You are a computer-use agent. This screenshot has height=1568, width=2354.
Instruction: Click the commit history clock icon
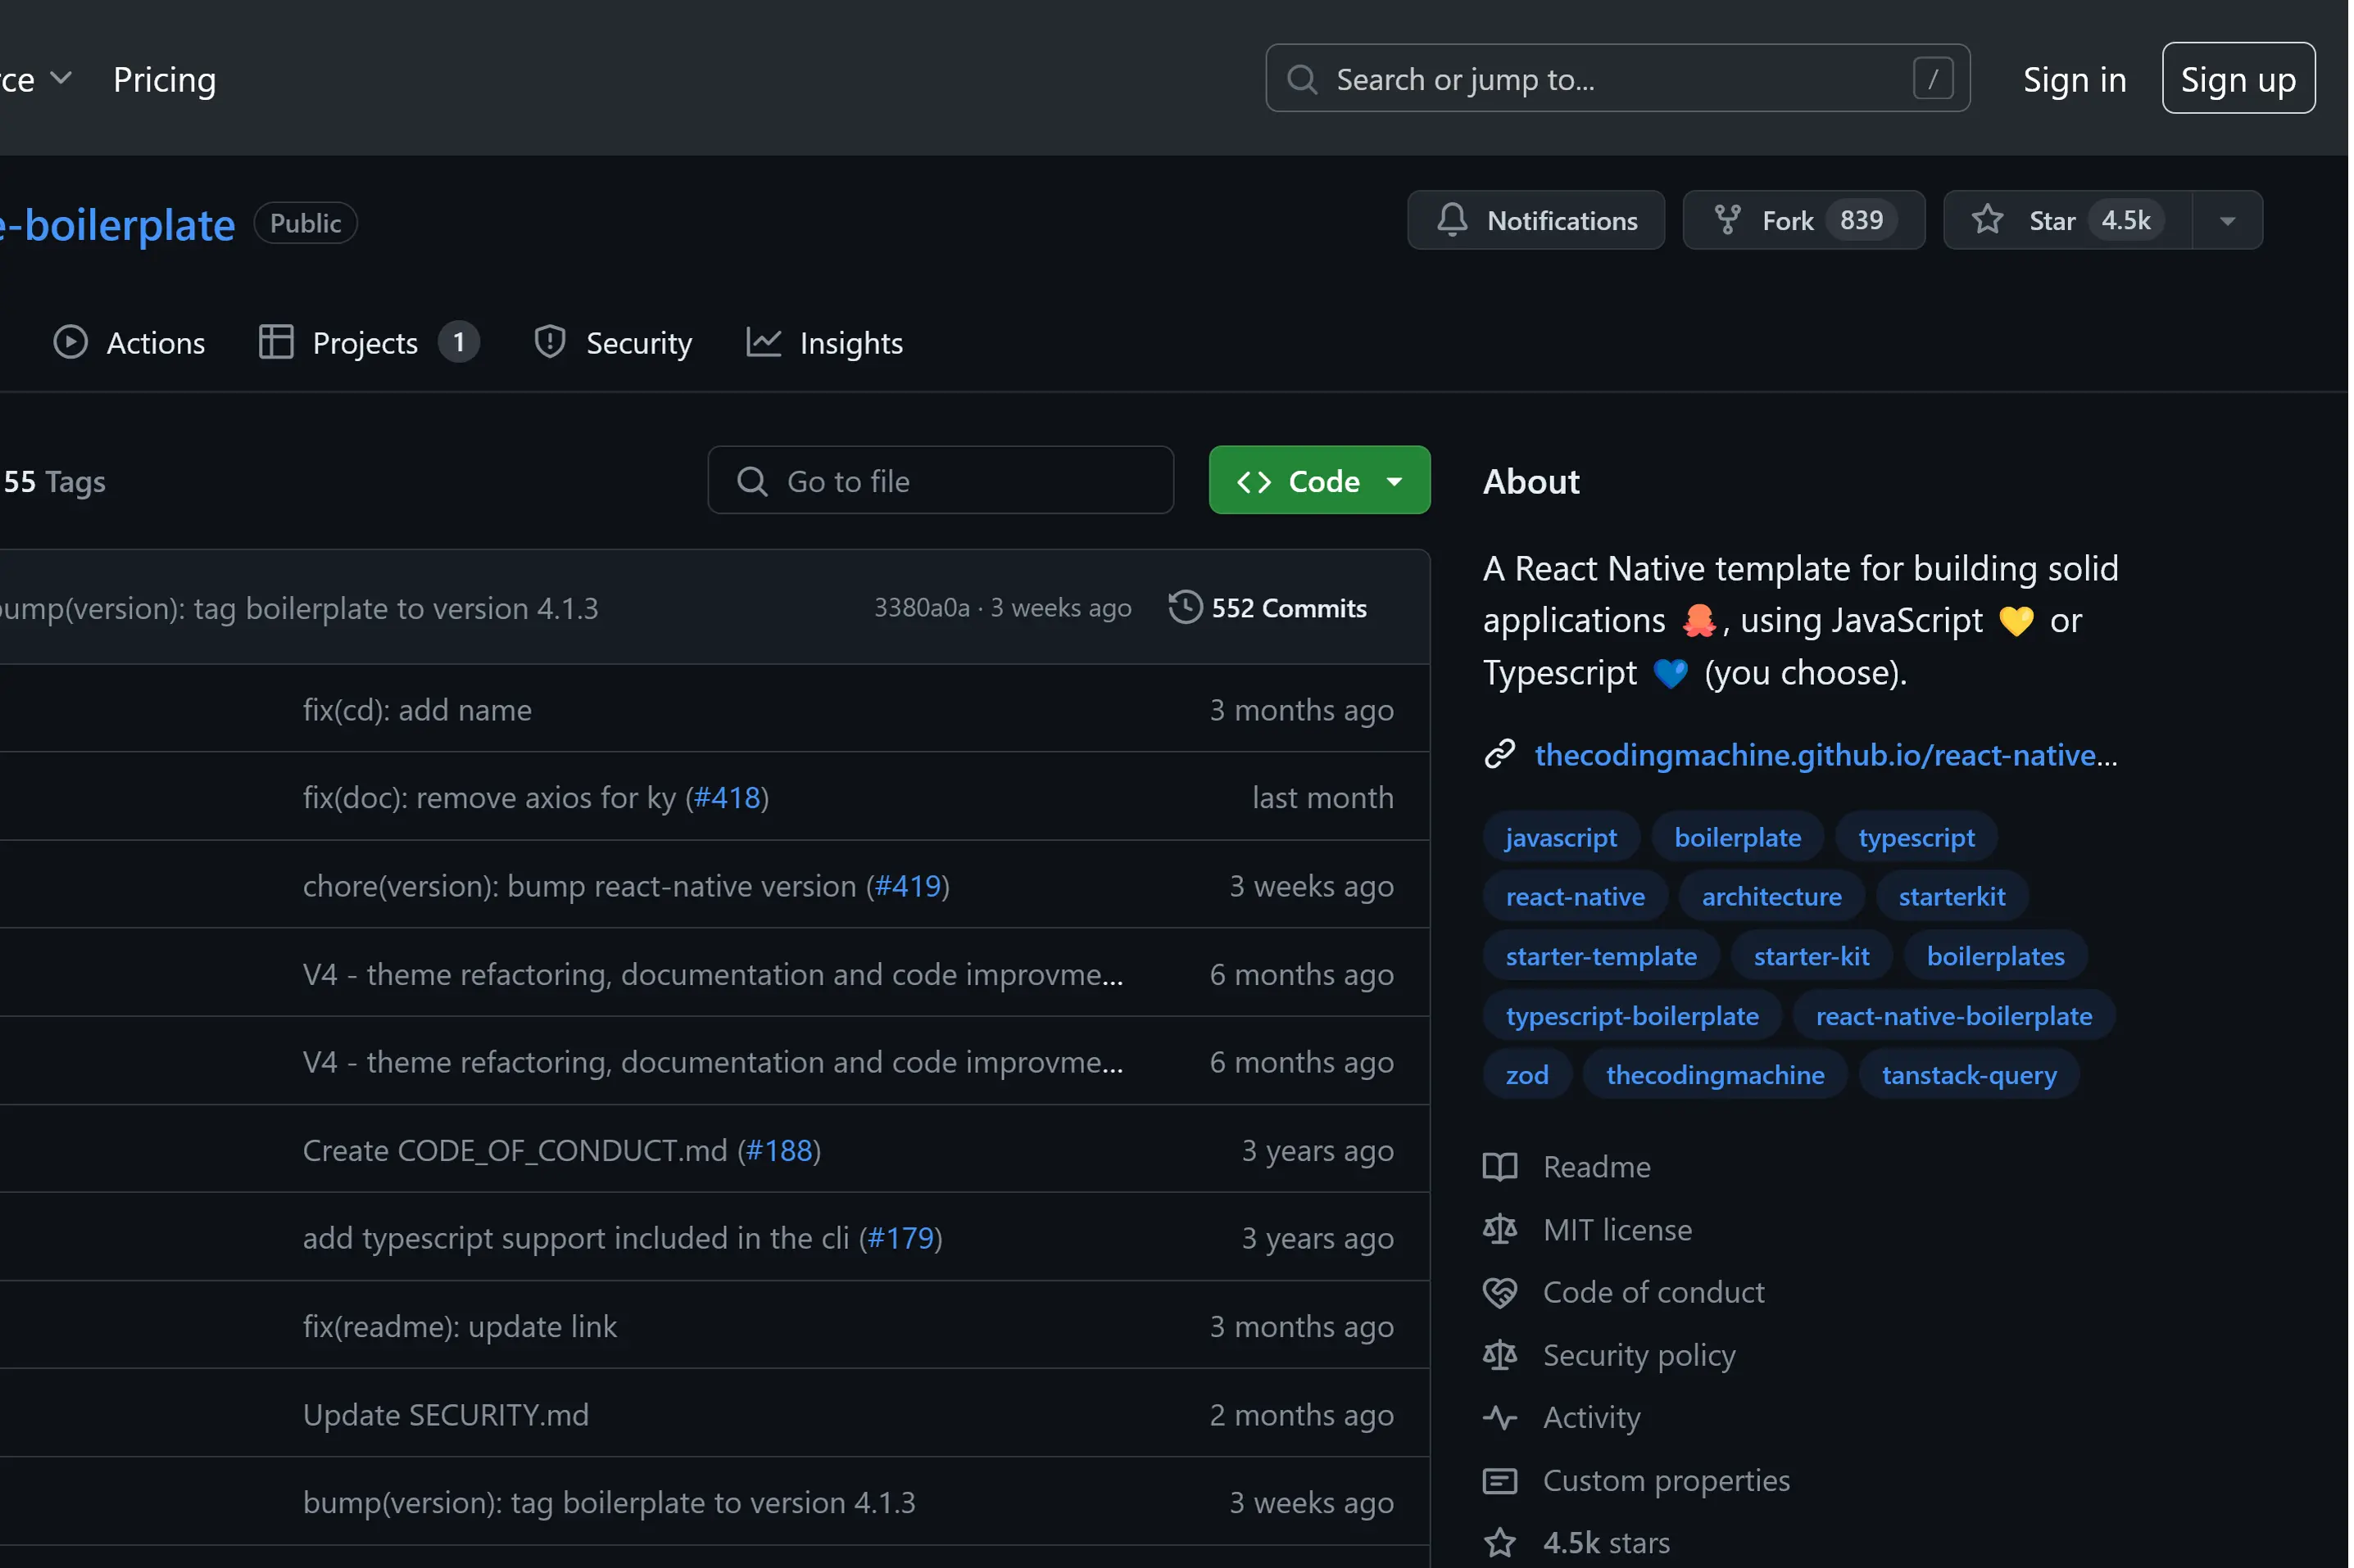pos(1185,608)
